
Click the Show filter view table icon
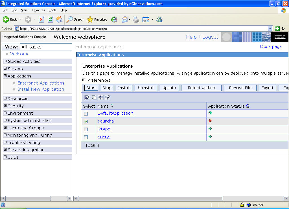(101, 97)
